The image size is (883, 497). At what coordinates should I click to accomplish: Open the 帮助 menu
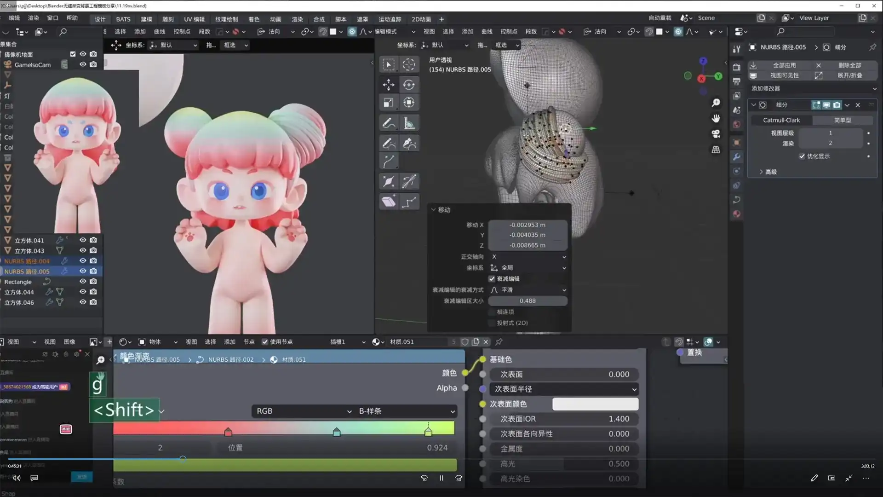pyautogui.click(x=72, y=18)
